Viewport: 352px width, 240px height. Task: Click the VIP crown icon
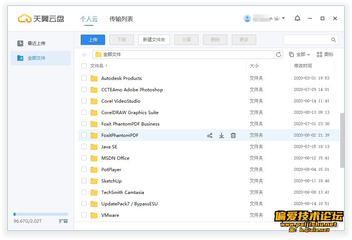277,18
